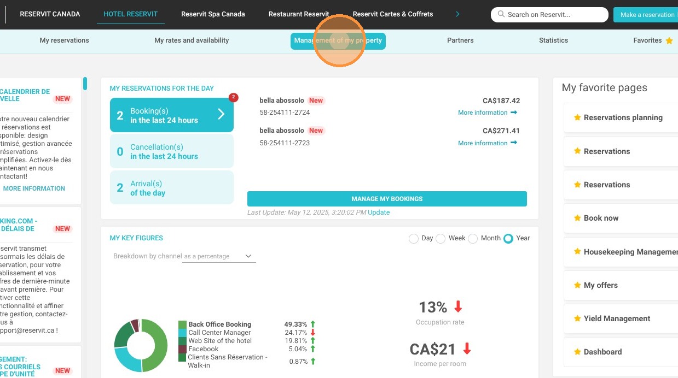
Task: Click the Update link by Last Update
Action: coord(379,212)
